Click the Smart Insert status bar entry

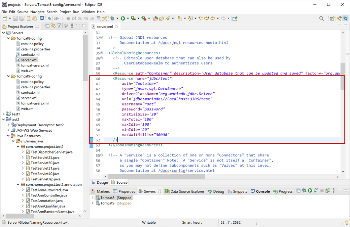coord(192,222)
